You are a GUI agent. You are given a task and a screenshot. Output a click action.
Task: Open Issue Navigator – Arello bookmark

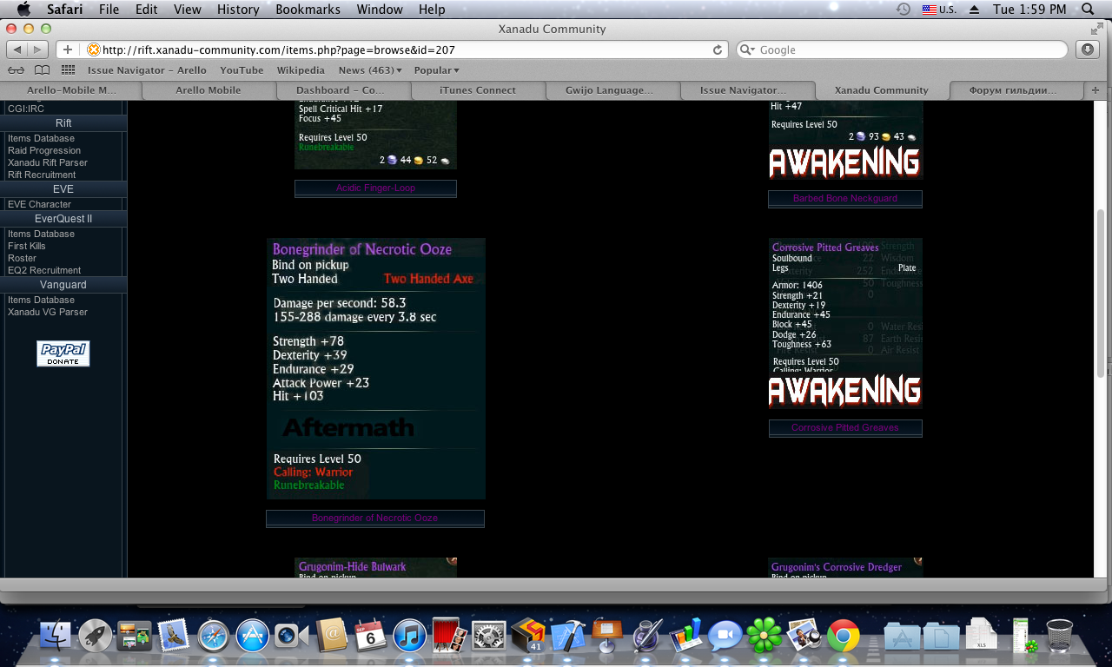click(147, 70)
